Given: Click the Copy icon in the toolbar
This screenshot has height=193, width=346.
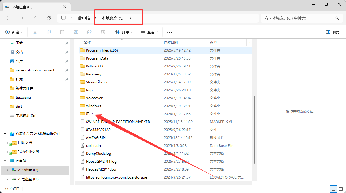Looking at the screenshot, I should coord(49,32).
